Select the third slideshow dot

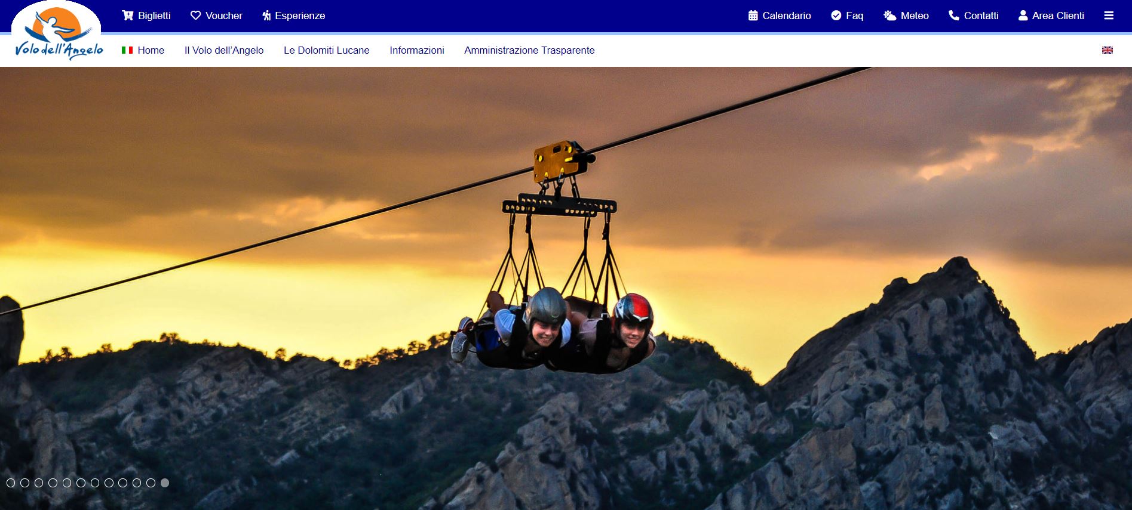[39, 483]
